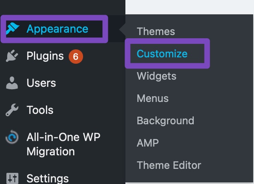Click the Plugins plug icon
The image size is (254, 184).
click(x=12, y=57)
